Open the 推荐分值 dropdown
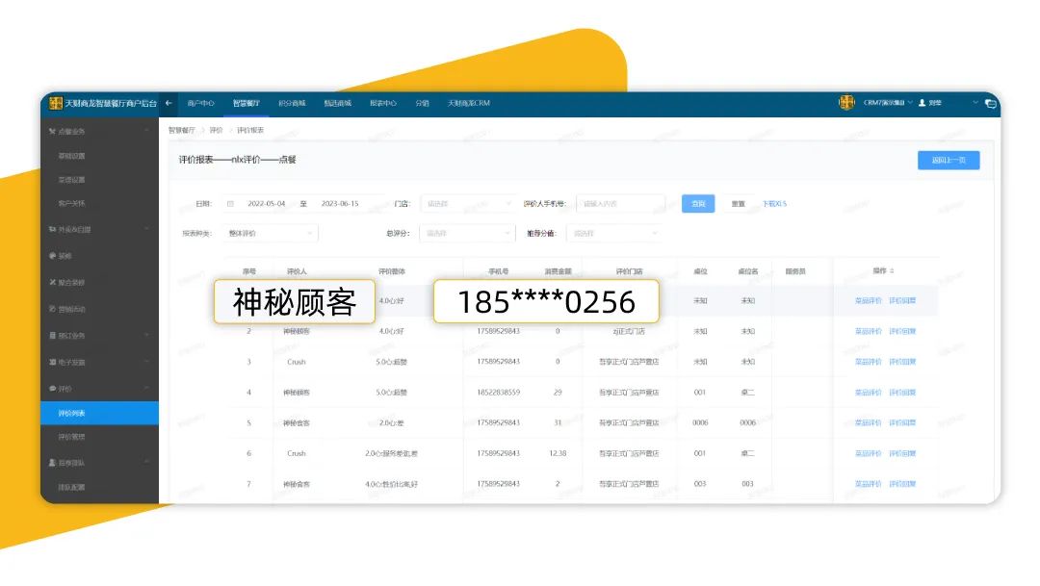 (x=614, y=233)
